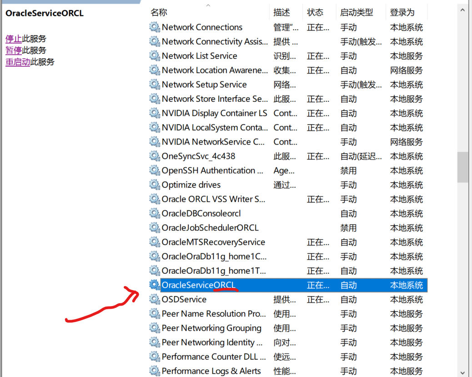Select the Optimize drives service name
The width and height of the screenshot is (472, 377).
[191, 185]
